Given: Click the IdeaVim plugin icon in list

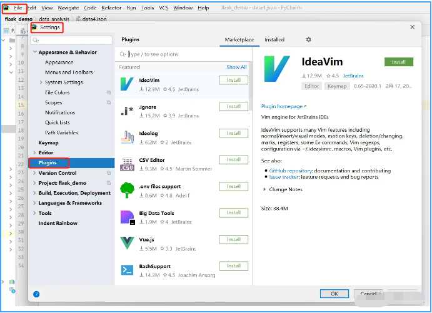Looking at the screenshot, I should [127, 84].
